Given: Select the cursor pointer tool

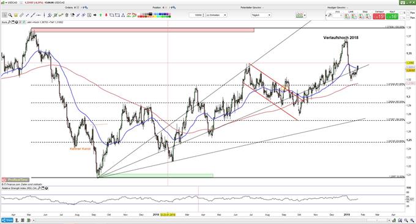Looking at the screenshot, I should coord(4,15).
